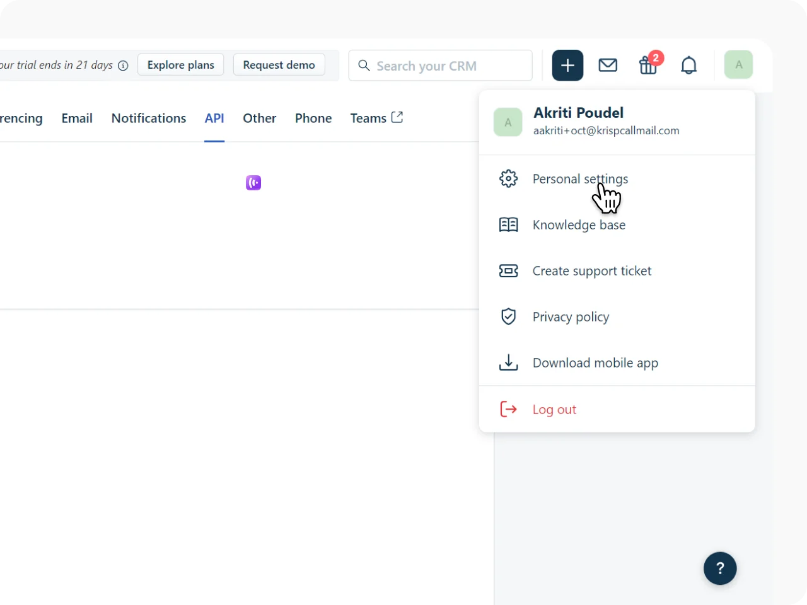
Task: Go to the Phone tab
Action: coord(313,118)
